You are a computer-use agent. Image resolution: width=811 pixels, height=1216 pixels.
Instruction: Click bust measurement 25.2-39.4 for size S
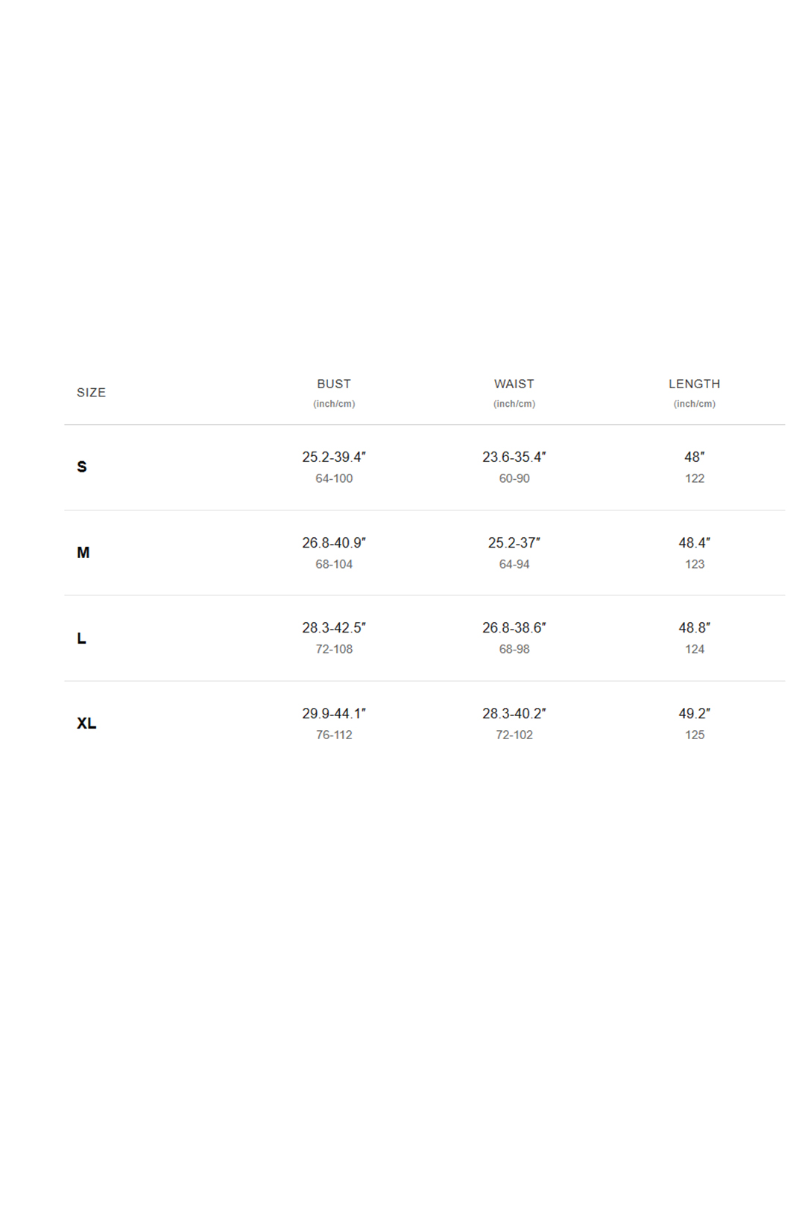click(x=334, y=457)
